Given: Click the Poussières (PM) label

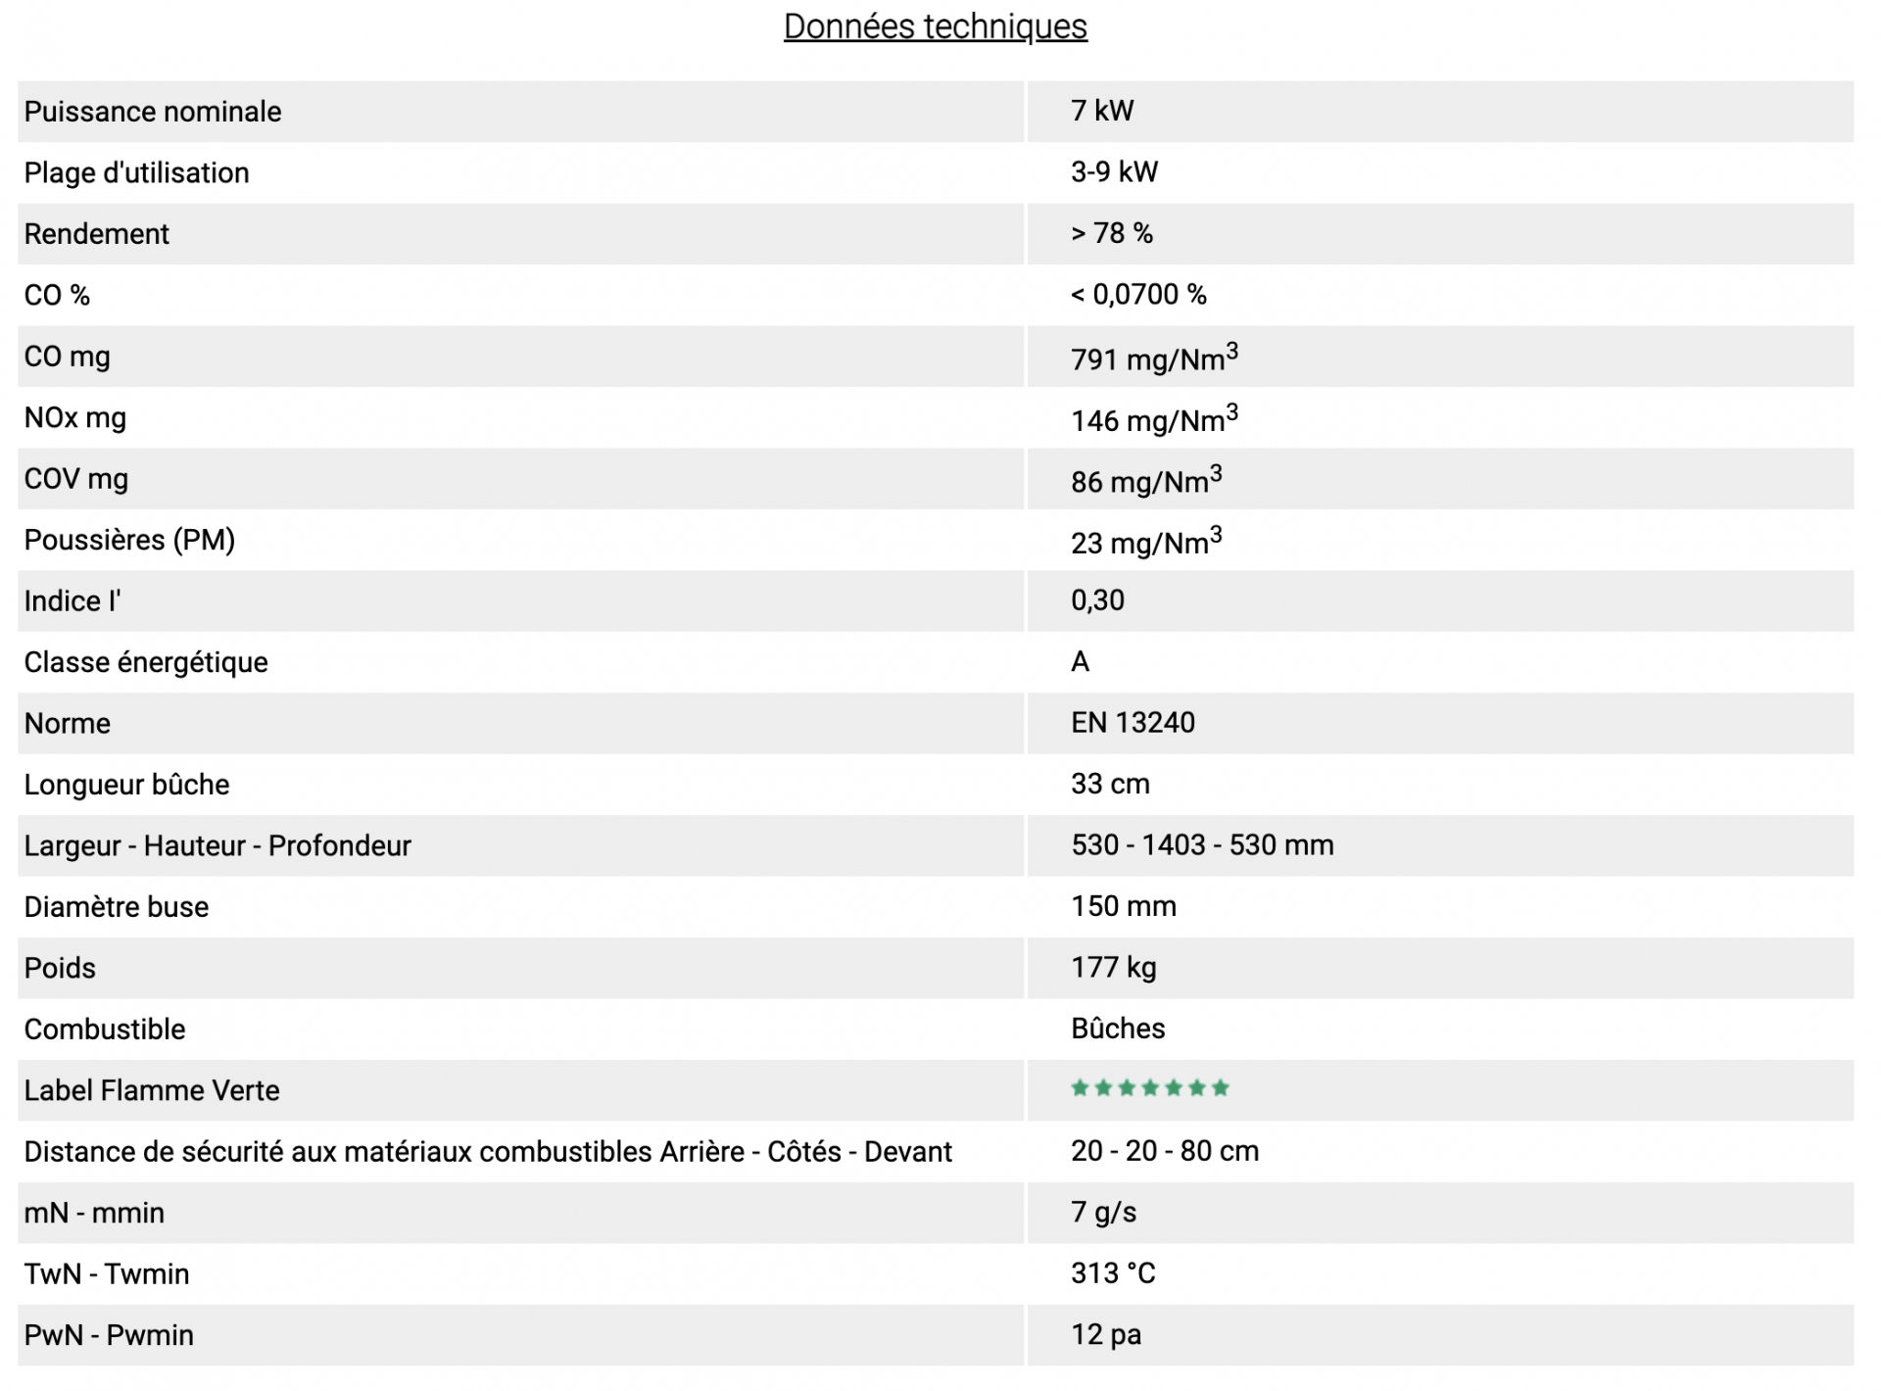Looking at the screenshot, I should click(129, 540).
